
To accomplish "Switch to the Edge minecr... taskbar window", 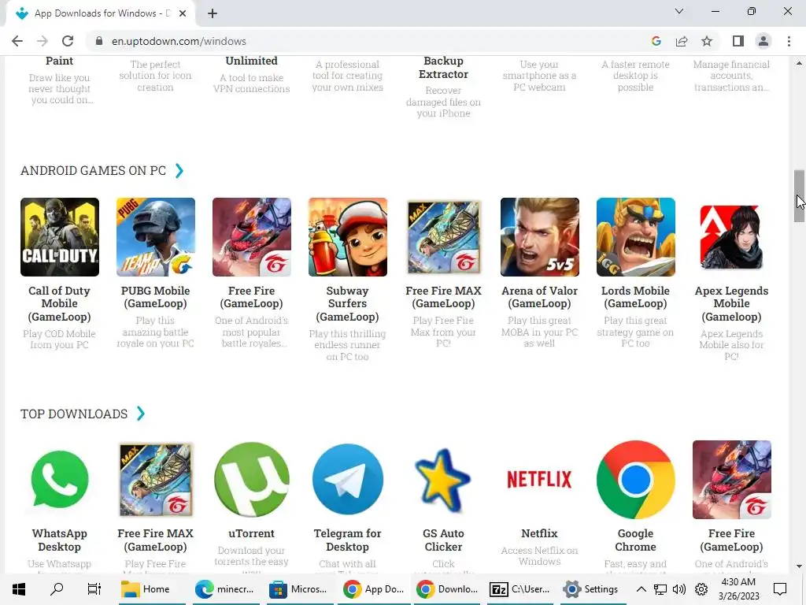I will [x=227, y=589].
